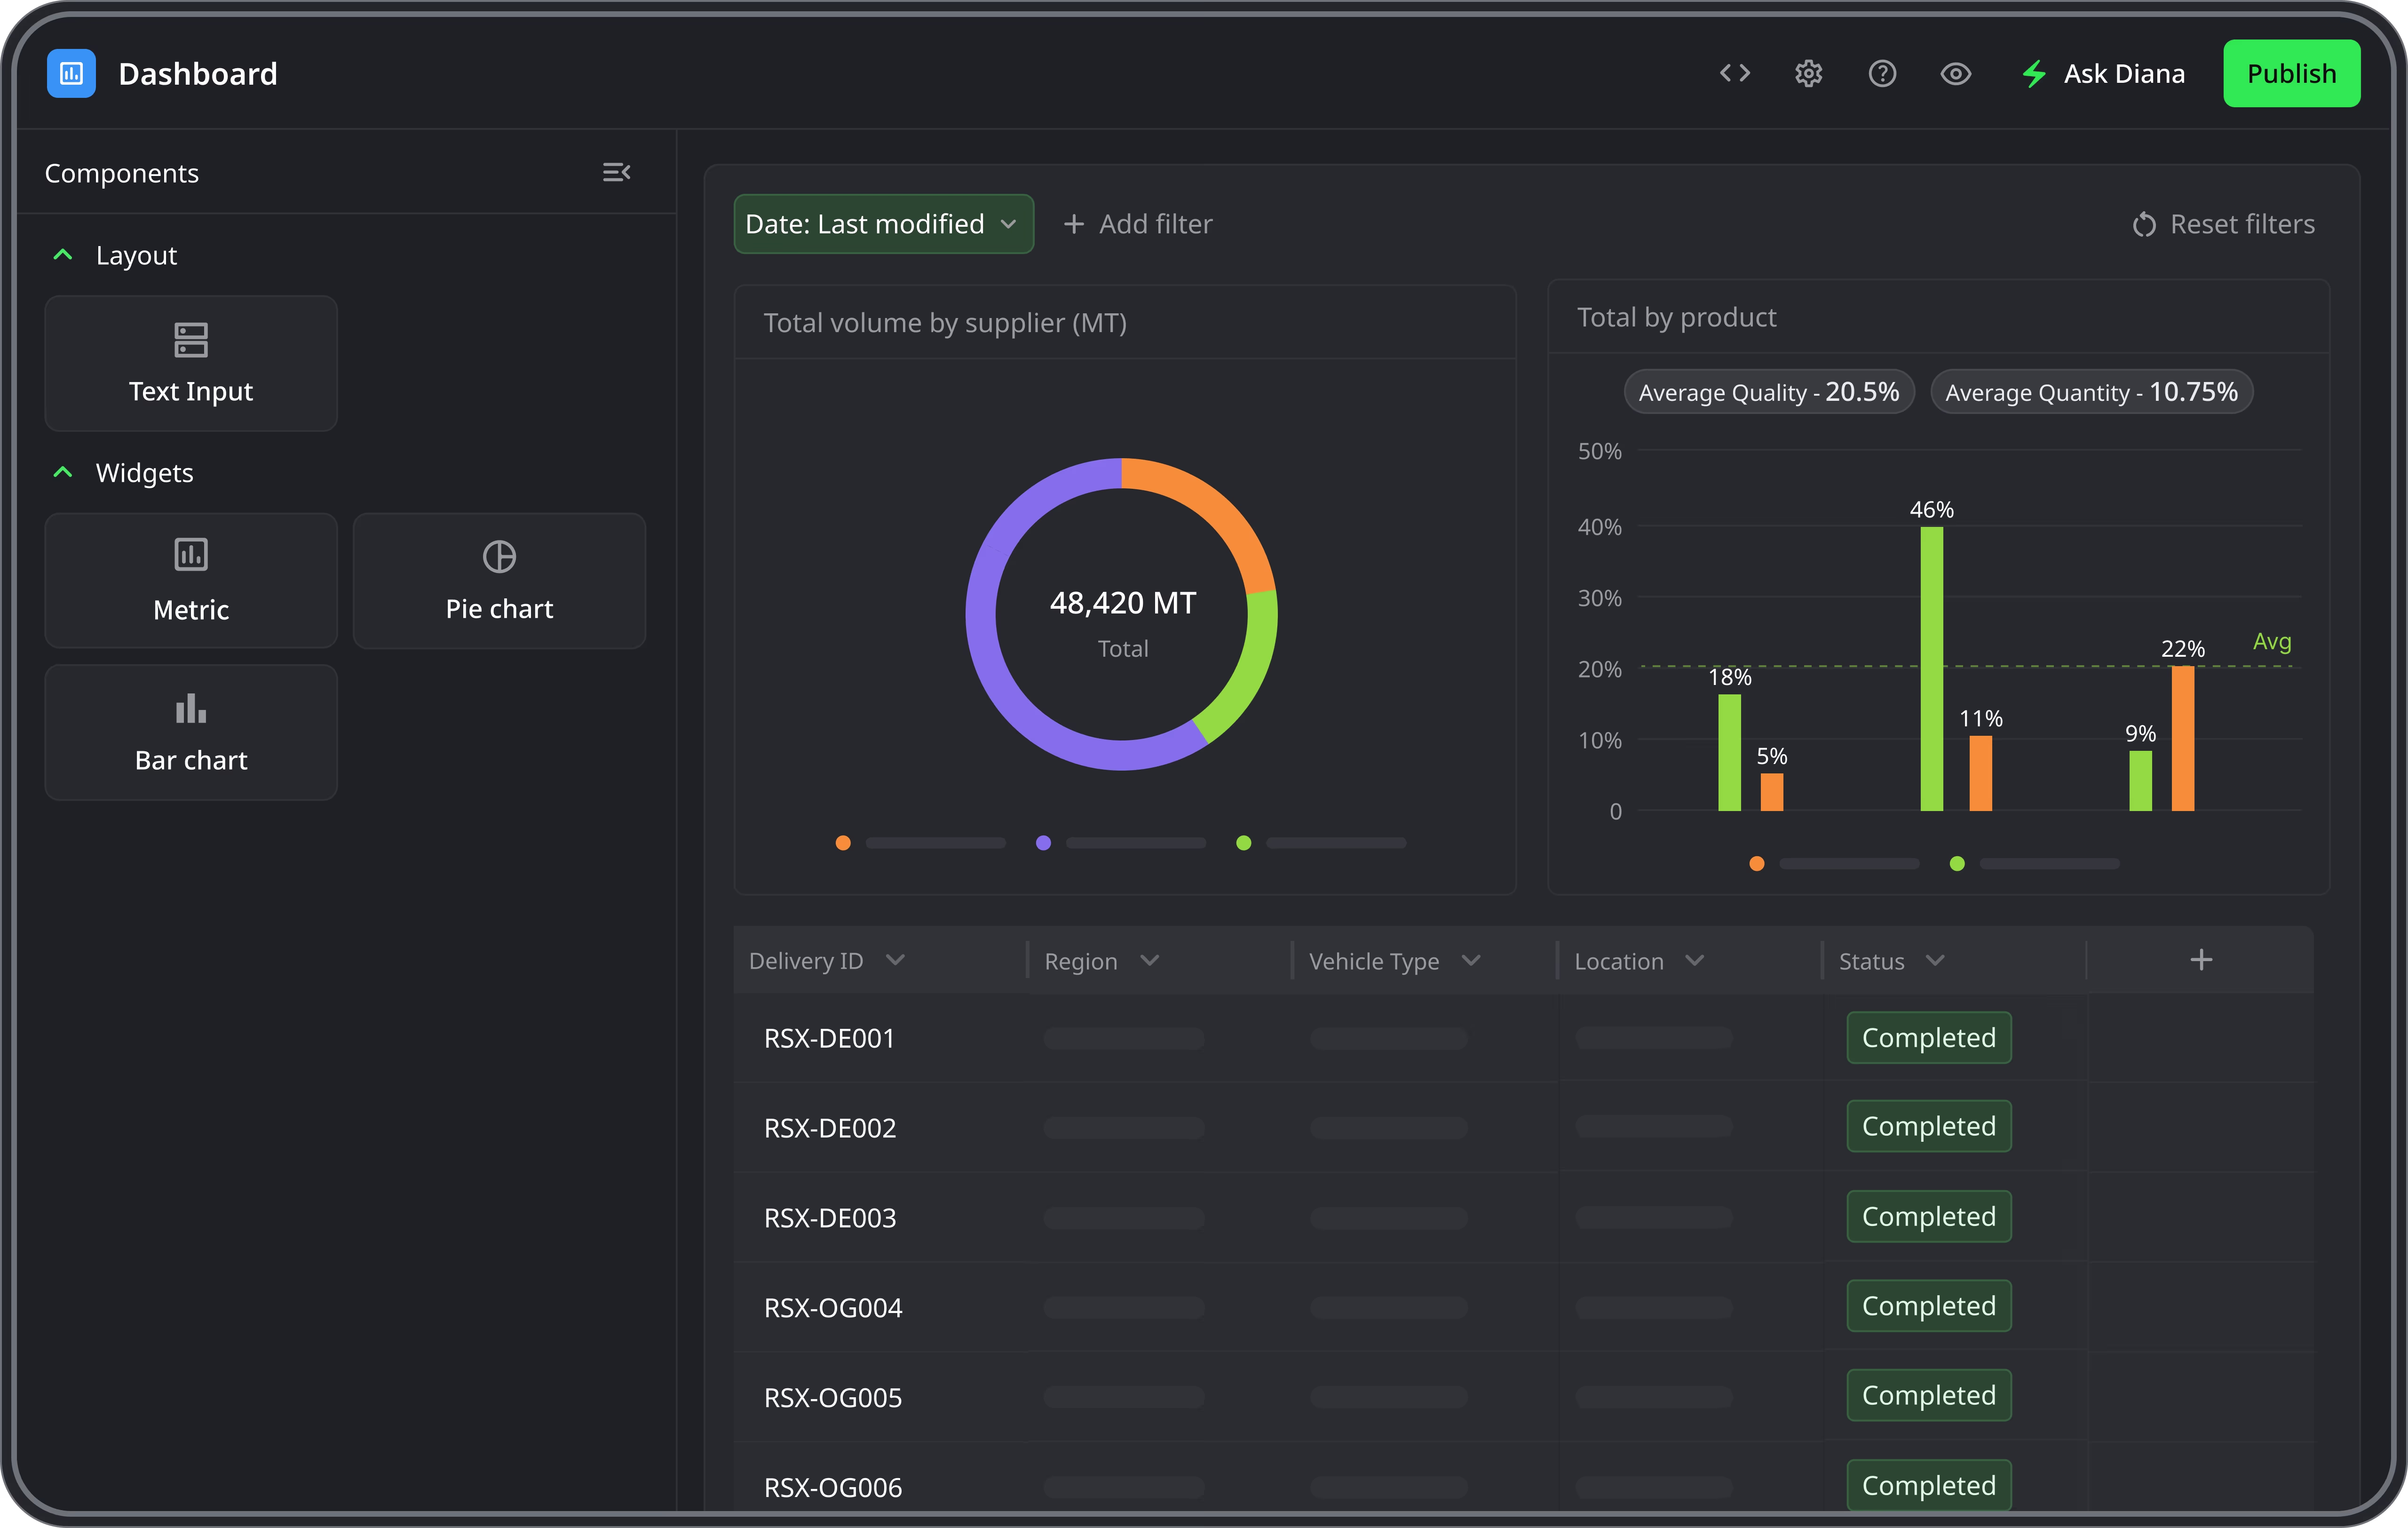Image resolution: width=2408 pixels, height=1528 pixels.
Task: Open Vehicle Type column dropdown
Action: pos(1470,960)
